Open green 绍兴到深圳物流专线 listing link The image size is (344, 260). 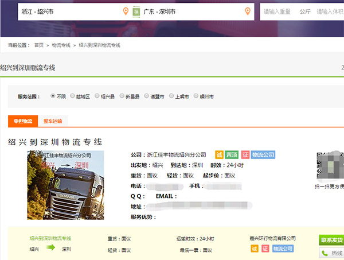click(50, 238)
